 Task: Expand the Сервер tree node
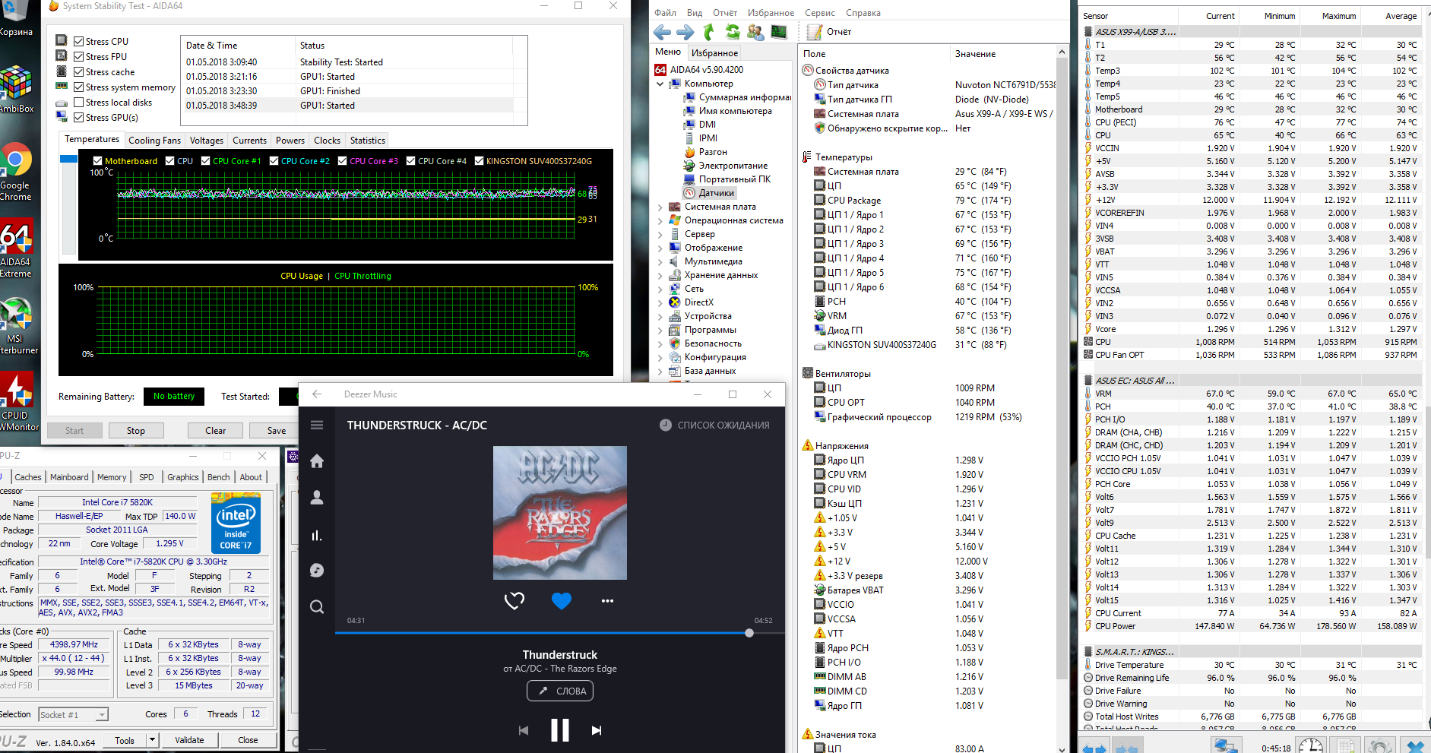point(660,234)
